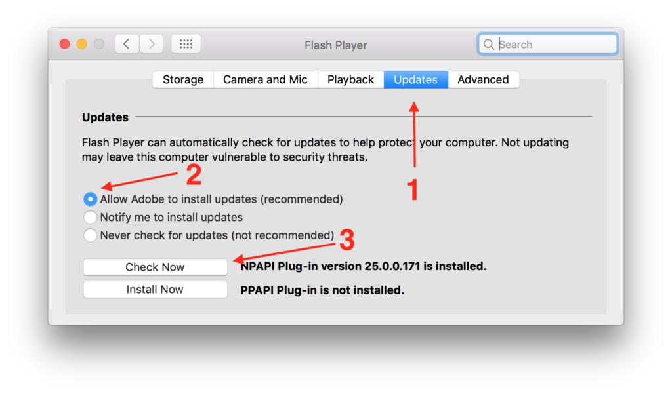The width and height of the screenshot is (672, 394).
Task: Open the Camera and Mic tab
Action: coord(265,80)
